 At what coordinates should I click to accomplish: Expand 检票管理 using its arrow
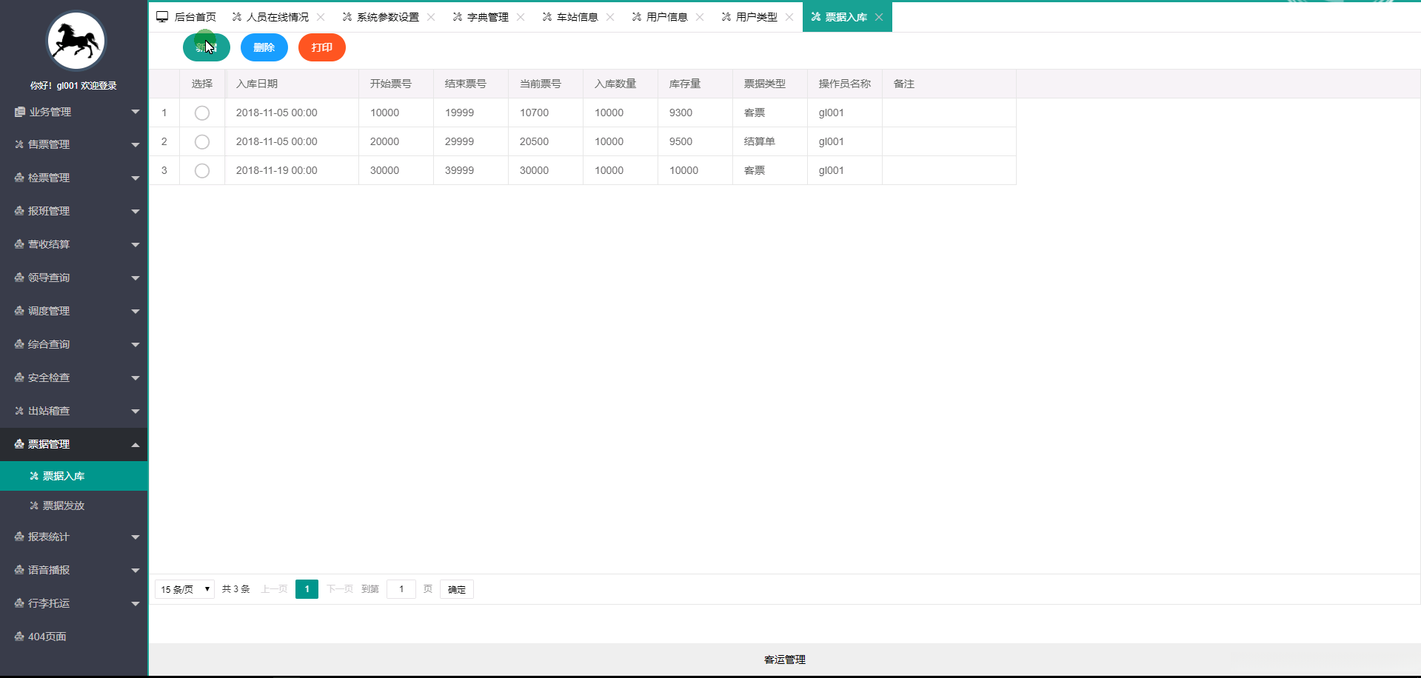(x=136, y=178)
